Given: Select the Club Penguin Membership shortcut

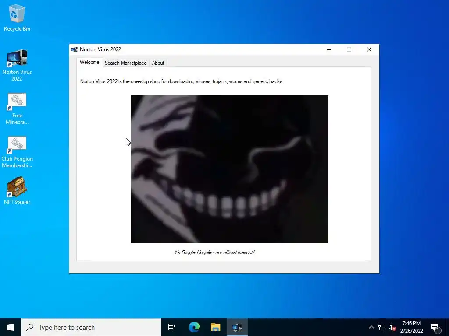Looking at the screenshot, I should click(17, 152).
